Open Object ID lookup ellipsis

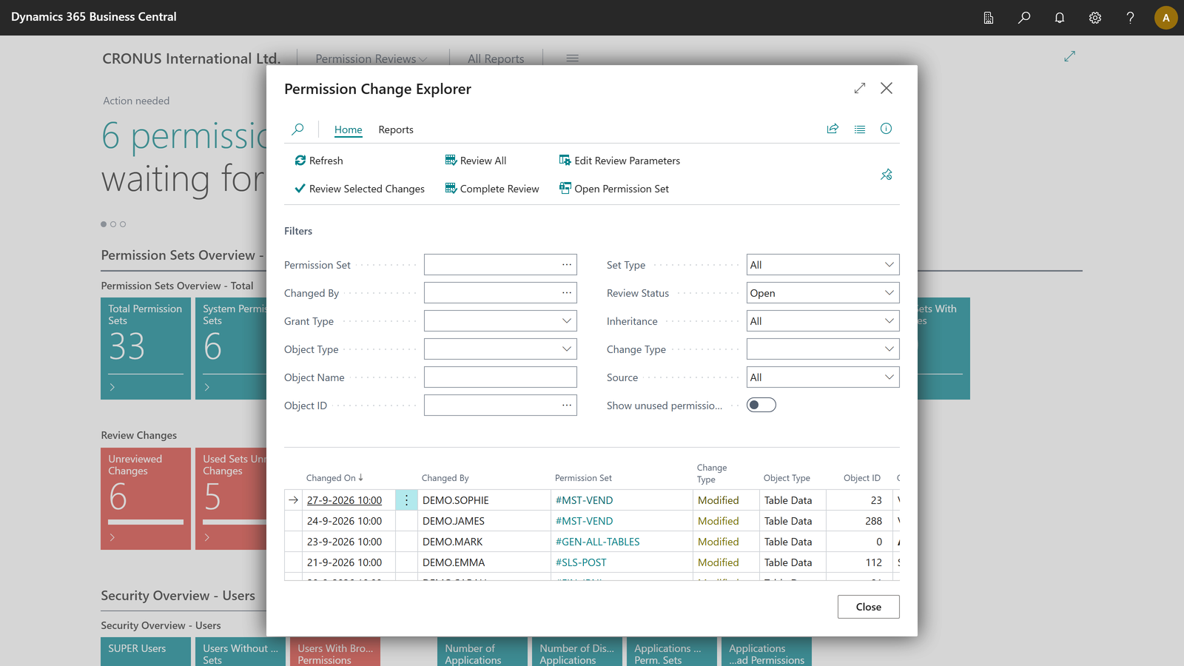coord(567,405)
